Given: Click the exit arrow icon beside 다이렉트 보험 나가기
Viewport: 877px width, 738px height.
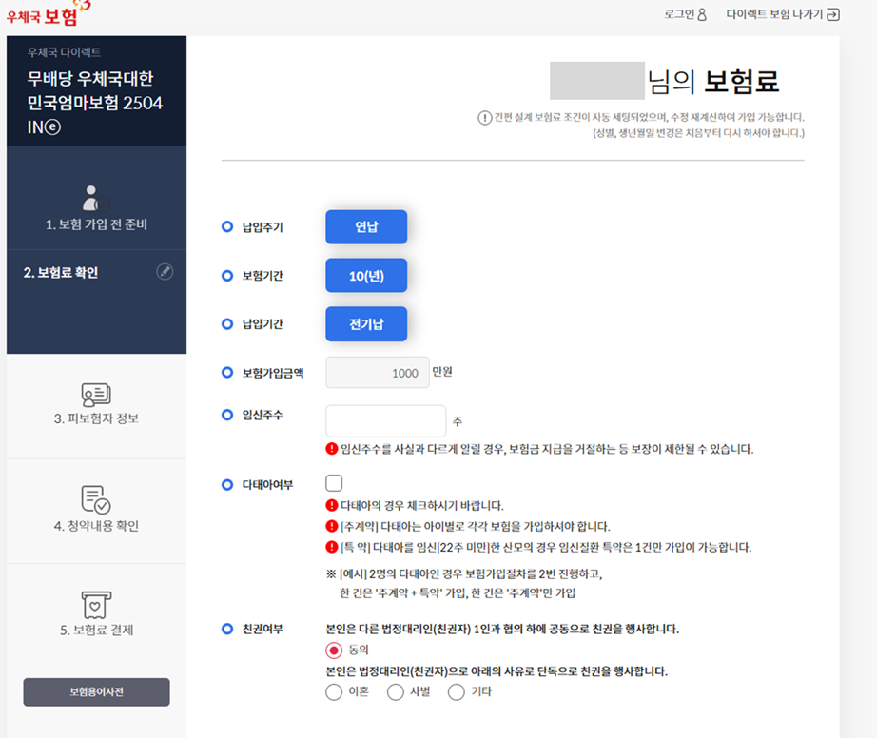Looking at the screenshot, I should [x=833, y=14].
